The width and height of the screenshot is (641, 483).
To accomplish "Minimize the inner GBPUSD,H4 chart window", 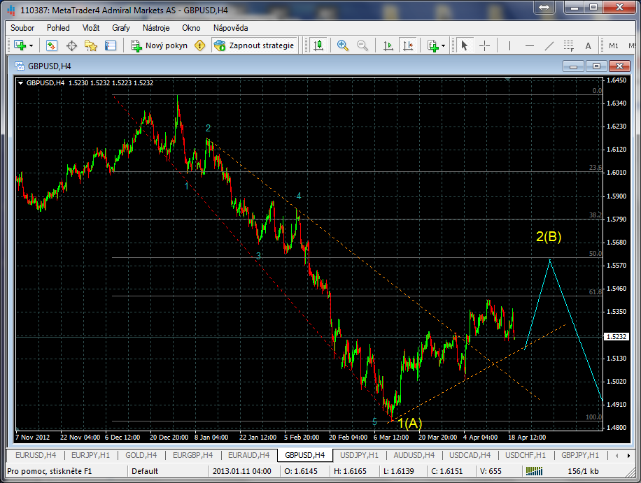I will (x=574, y=66).
